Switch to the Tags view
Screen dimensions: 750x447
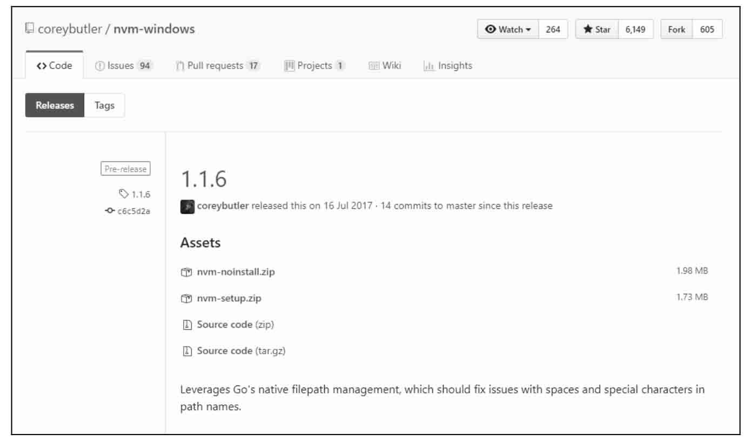[104, 105]
